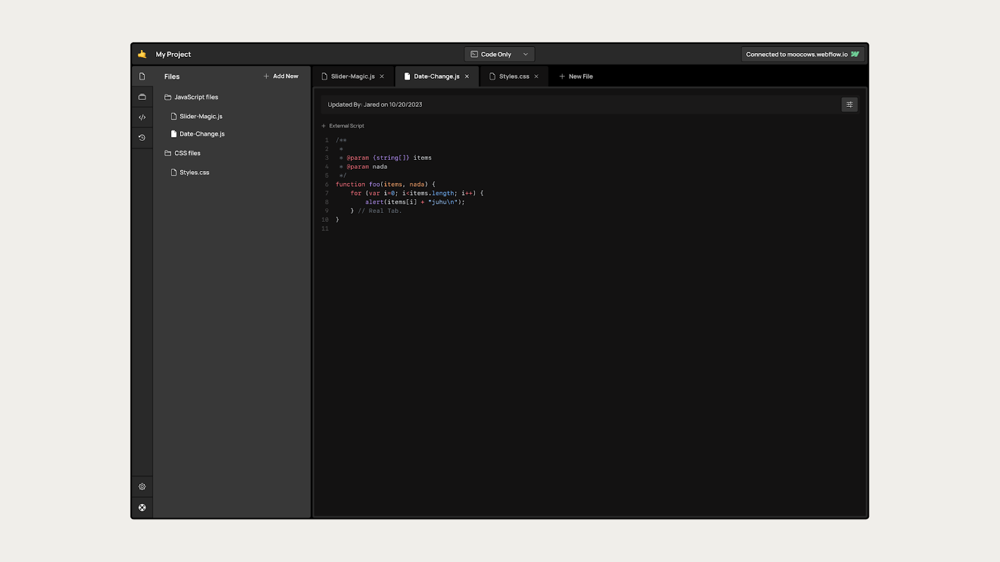This screenshot has width=1000, height=562.
Task: Click 'Updated By: Jared on 10/20/2023' text
Action: (375, 104)
